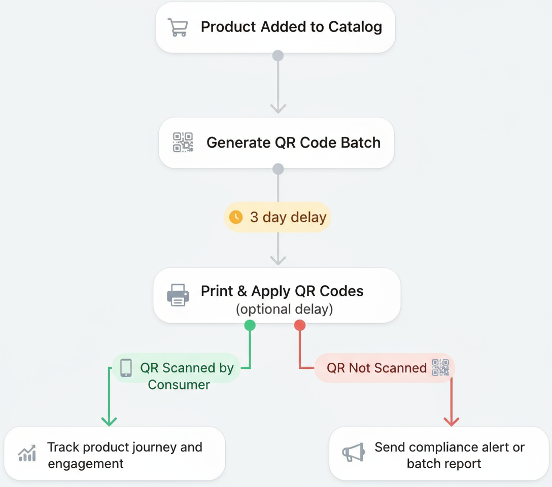Screen dimensions: 552x487
Task: Click the QR code icon beside Generate
Action: (x=183, y=143)
